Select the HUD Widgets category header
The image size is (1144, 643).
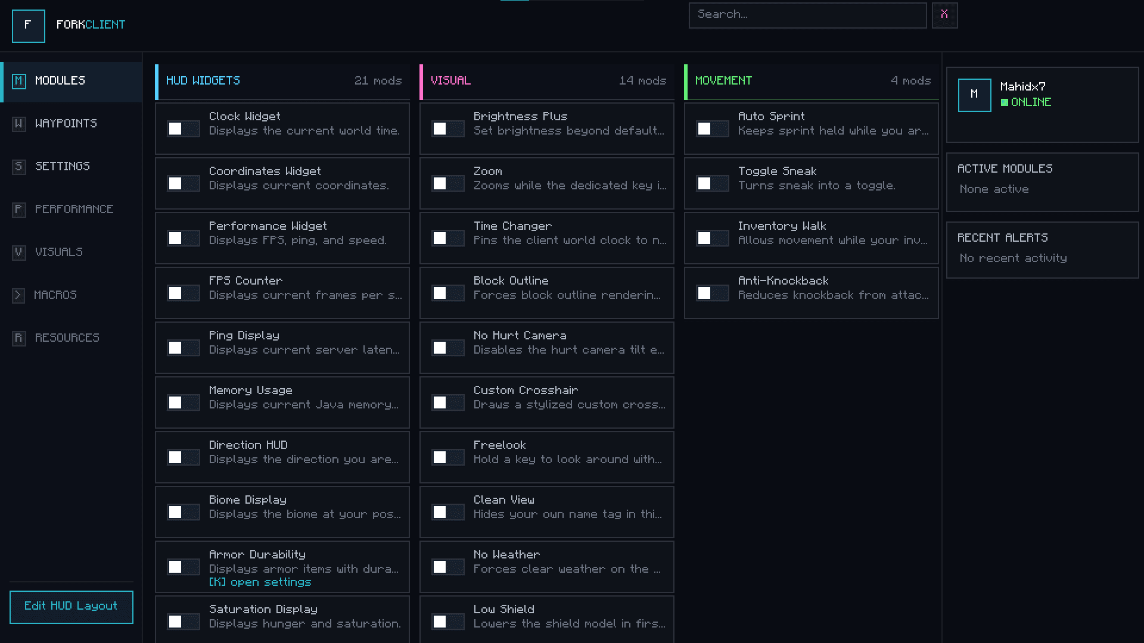(282, 81)
